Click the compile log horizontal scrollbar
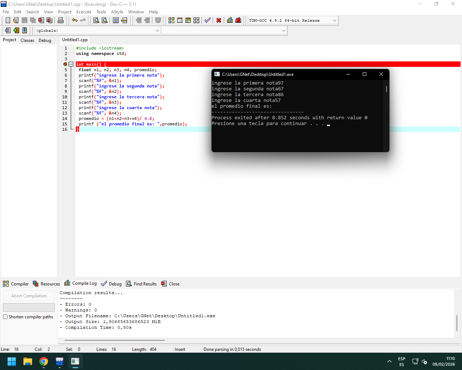 click(x=115, y=340)
